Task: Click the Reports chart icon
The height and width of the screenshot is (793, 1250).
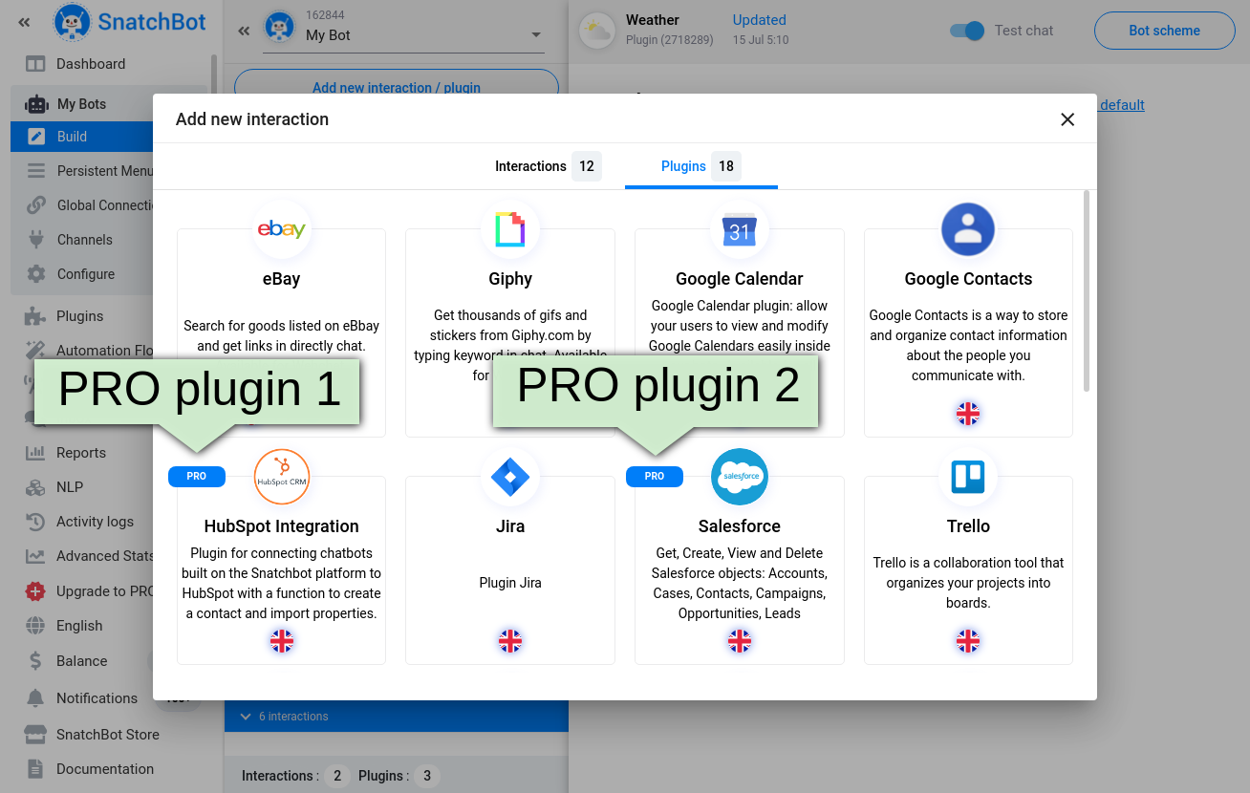Action: 35,453
